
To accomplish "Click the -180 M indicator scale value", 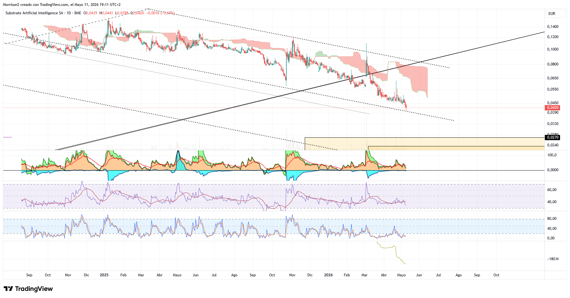I will coord(553,259).
